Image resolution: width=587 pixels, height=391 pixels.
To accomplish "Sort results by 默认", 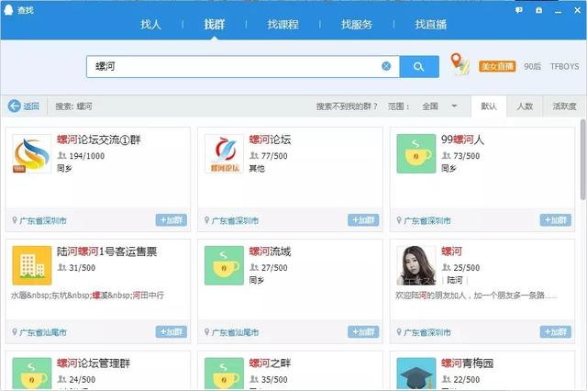I will pyautogui.click(x=489, y=106).
